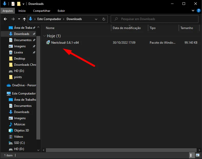Click the 99.140 KB size cell

(191, 43)
